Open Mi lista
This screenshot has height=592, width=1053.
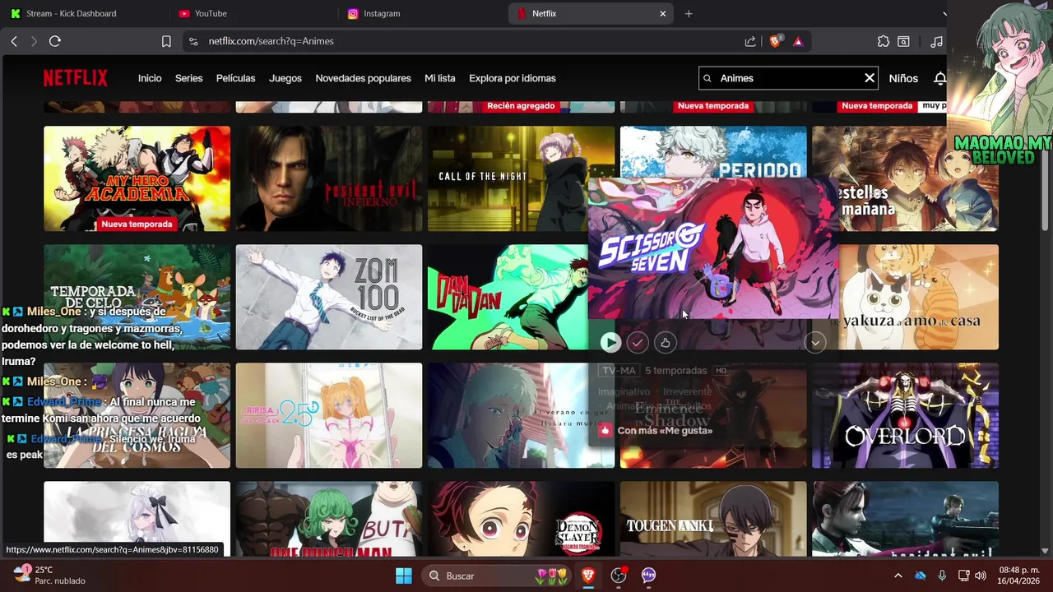coord(439,78)
